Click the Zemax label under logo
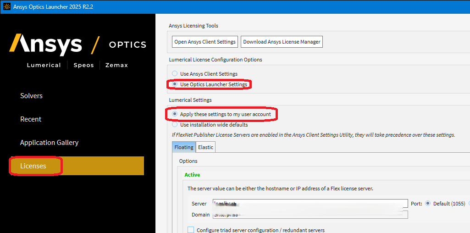Screen dimensions: 470x233 (x=116, y=65)
